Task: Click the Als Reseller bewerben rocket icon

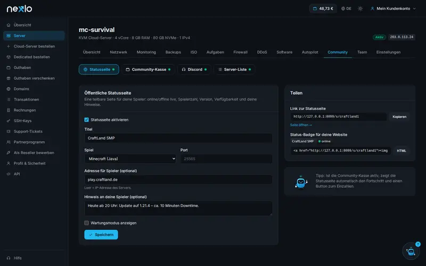Action: point(9,153)
